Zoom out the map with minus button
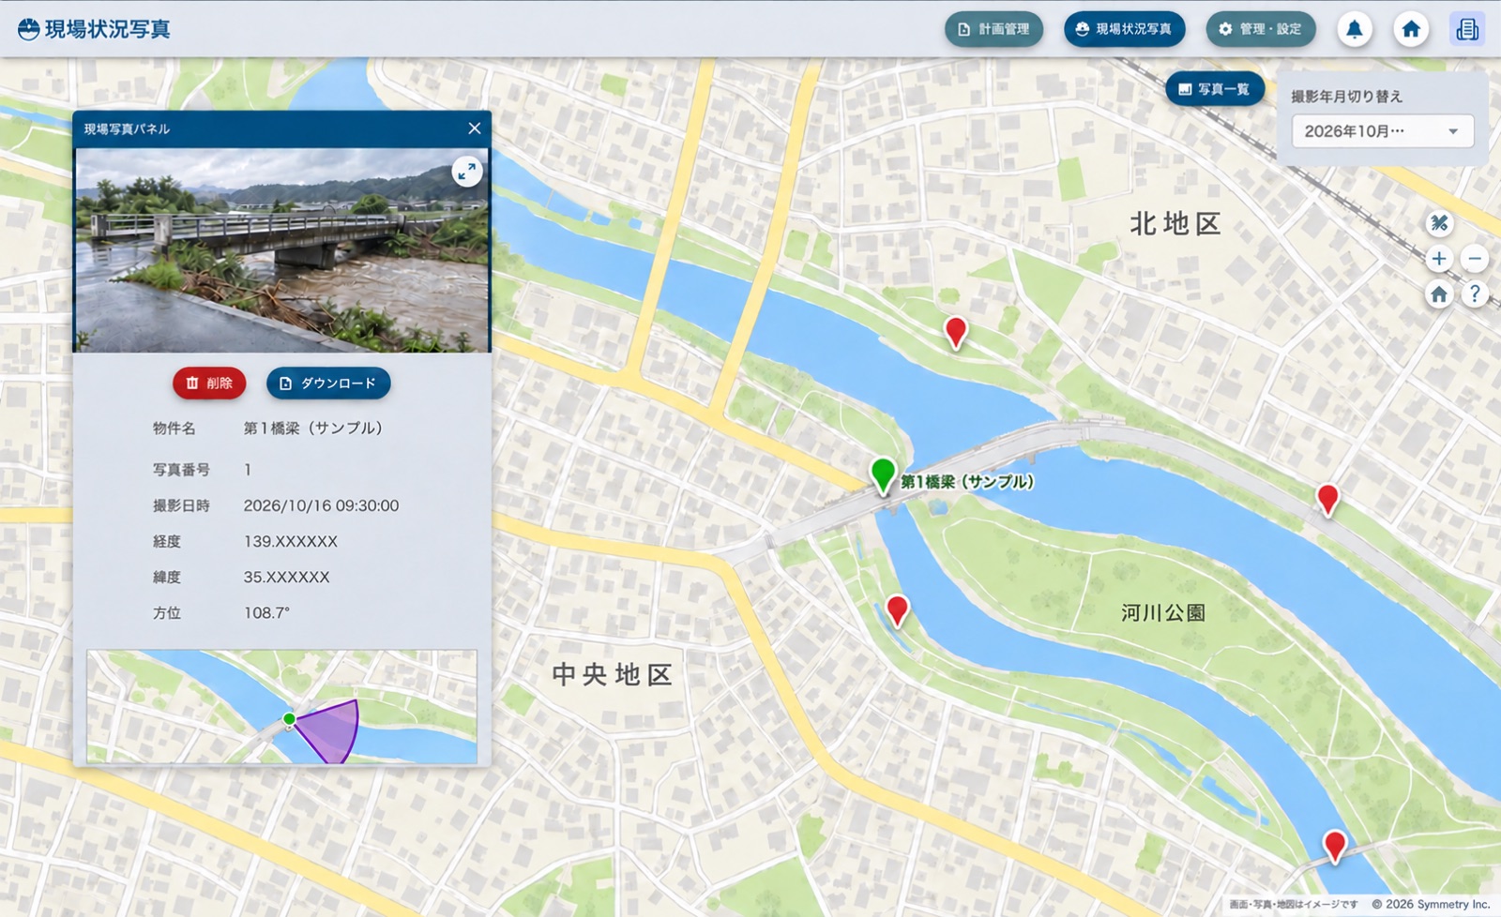Screen dimensions: 1501x917 pos(1475,259)
